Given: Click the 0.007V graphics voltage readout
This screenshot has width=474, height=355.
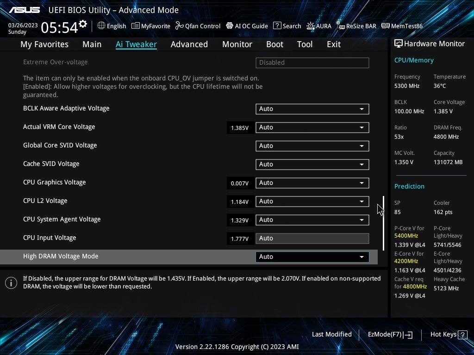Looking at the screenshot, I should (240, 183).
